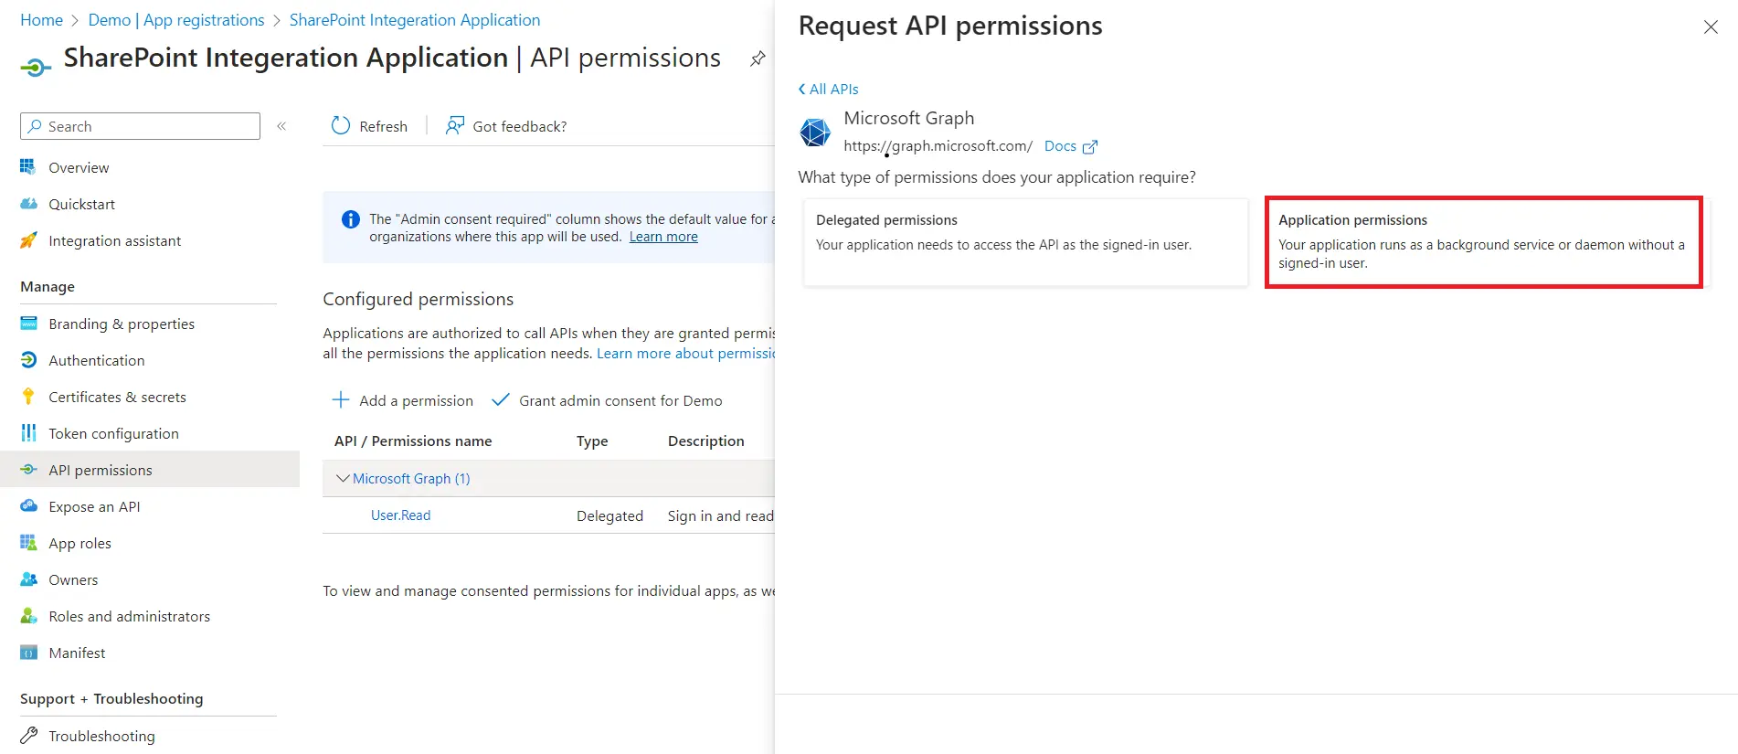
Task: Click Learn more about permissions link
Action: tap(685, 354)
